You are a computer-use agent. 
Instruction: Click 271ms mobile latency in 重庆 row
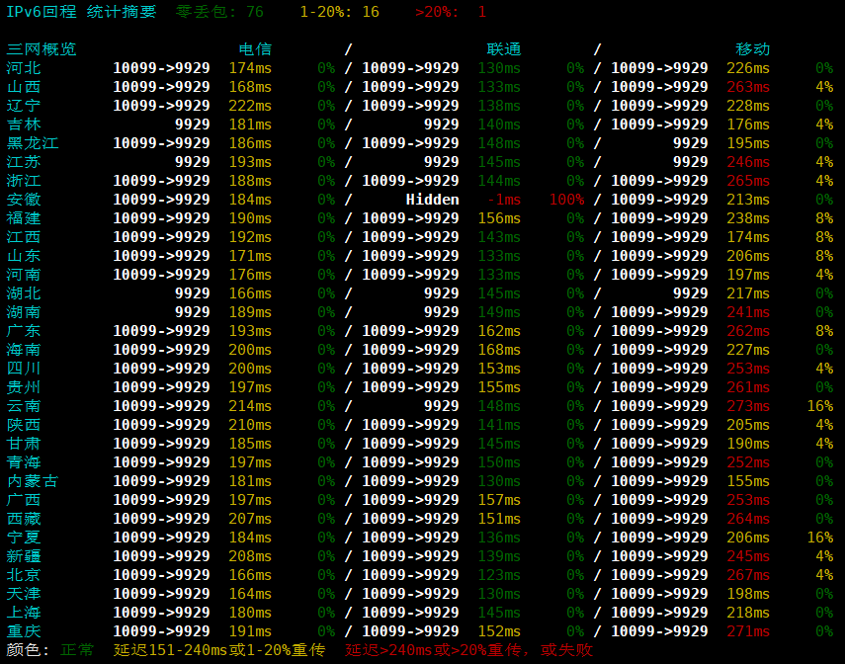click(x=748, y=631)
